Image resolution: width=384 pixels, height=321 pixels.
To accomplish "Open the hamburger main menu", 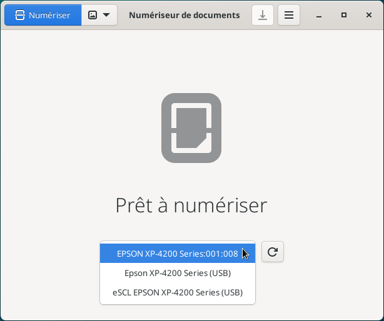I will [x=288, y=15].
